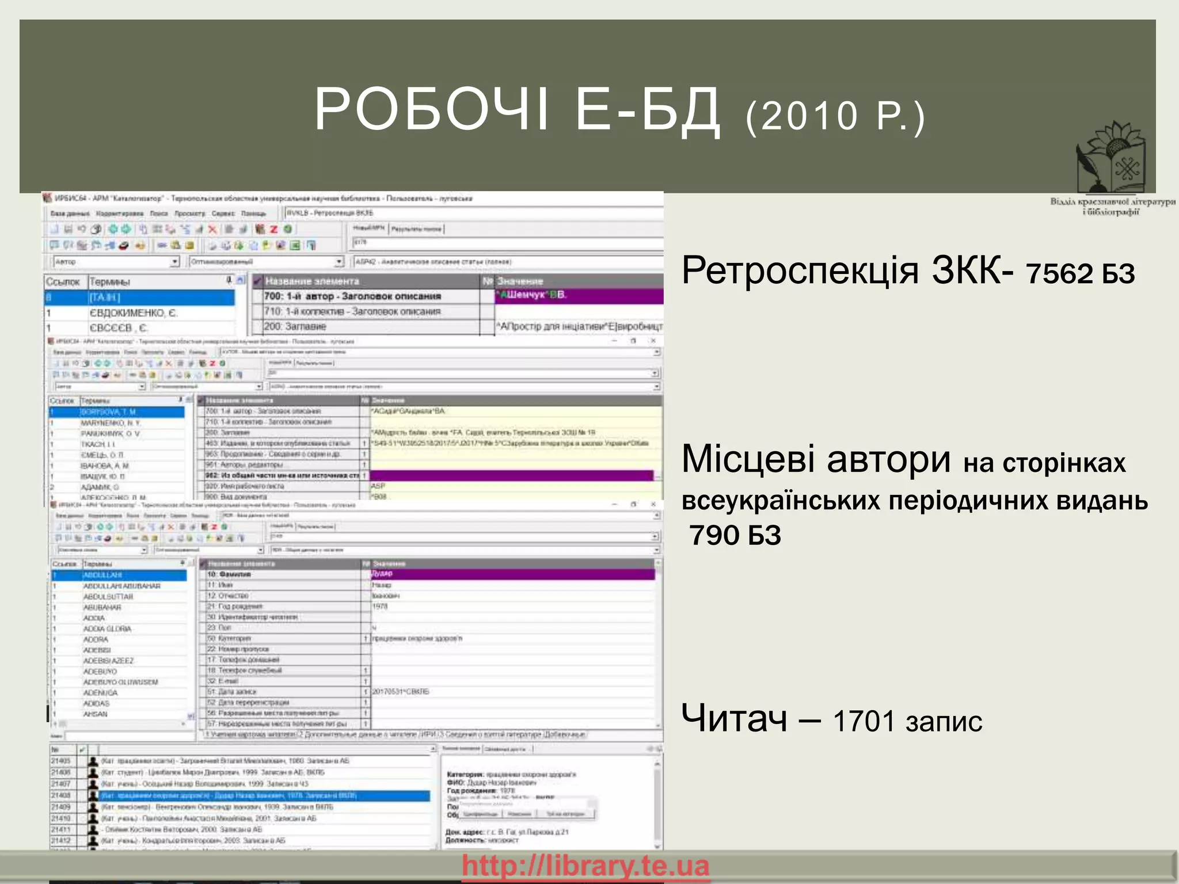Open Помощь menu in top window
The image size is (1179, 884).
pos(253,214)
